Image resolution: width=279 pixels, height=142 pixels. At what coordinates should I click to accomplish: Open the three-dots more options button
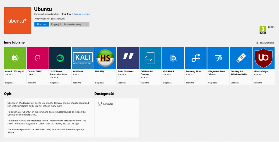coord(87,24)
